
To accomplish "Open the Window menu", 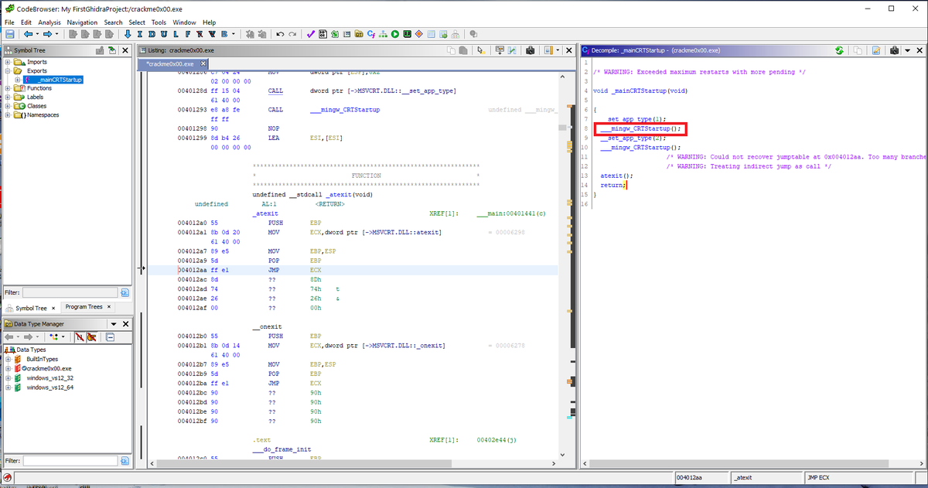I will tap(184, 22).
